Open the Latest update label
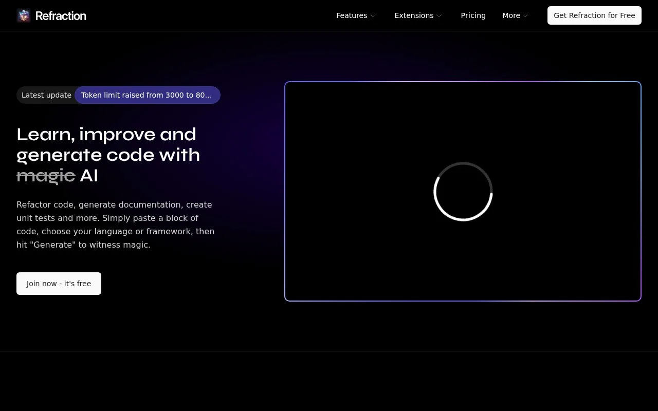658x411 pixels. pyautogui.click(x=46, y=95)
